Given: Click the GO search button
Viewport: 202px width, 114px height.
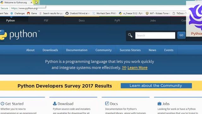Looking at the screenshot, I should tap(181, 35).
